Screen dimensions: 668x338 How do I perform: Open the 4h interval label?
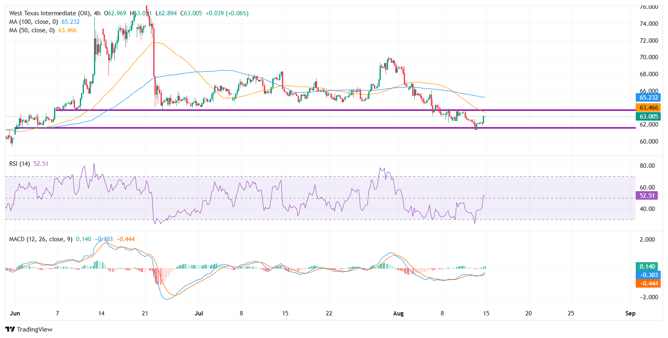click(97, 13)
